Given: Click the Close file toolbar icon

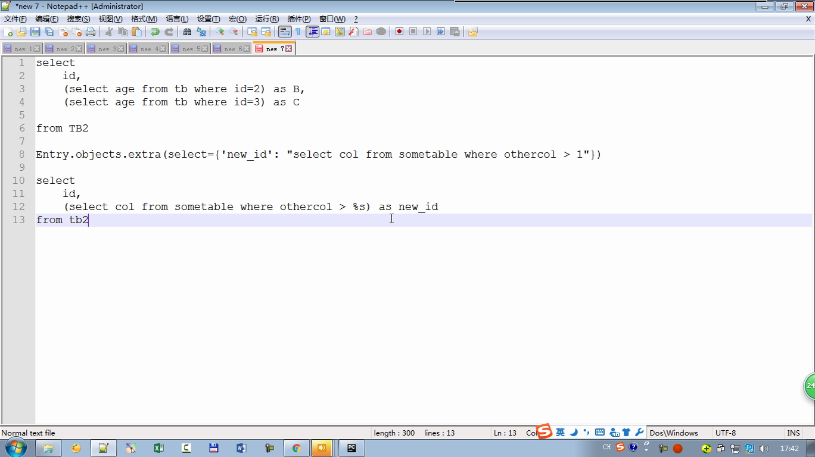Looking at the screenshot, I should [x=63, y=32].
